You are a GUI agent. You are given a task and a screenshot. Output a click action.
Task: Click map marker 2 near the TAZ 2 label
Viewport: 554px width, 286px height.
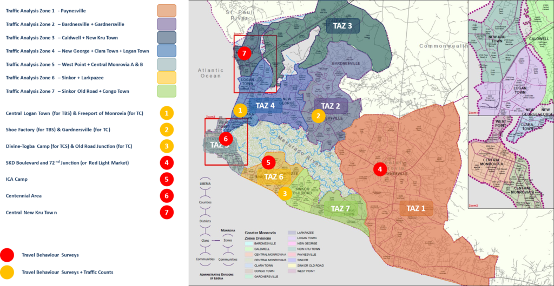[318, 115]
